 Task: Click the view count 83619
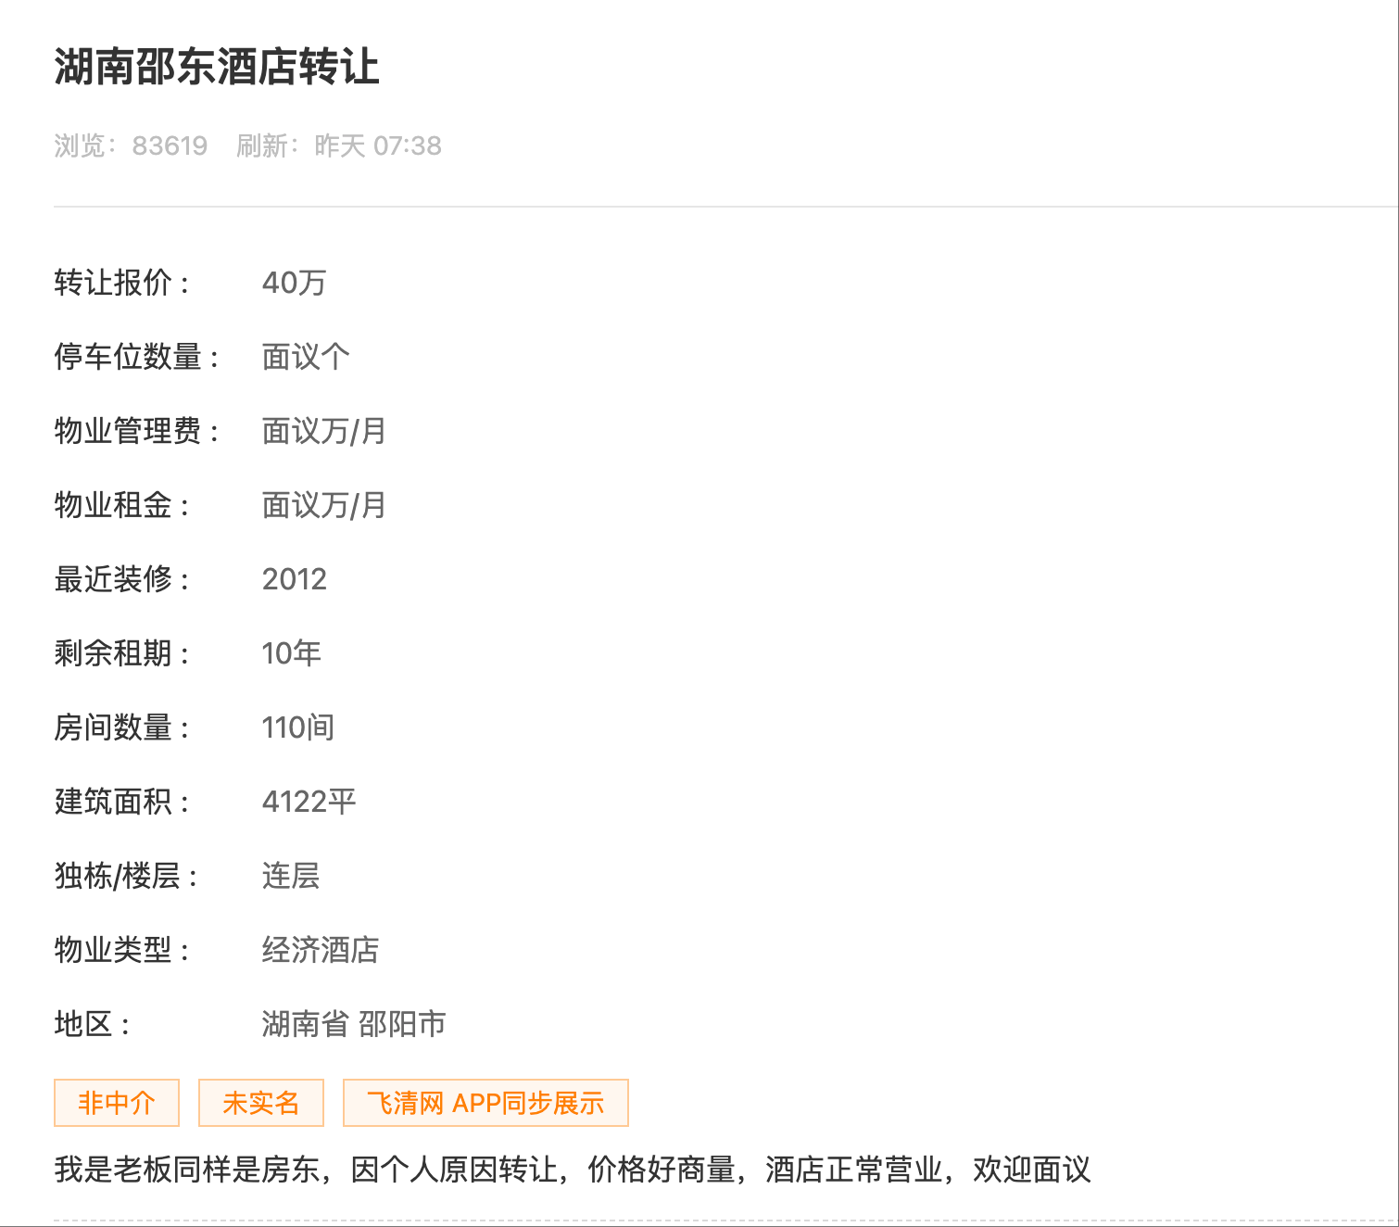[x=170, y=145]
